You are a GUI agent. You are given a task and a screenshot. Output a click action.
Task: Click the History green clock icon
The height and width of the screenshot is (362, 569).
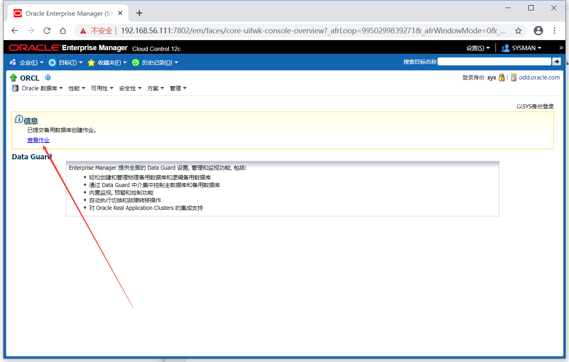click(x=136, y=63)
